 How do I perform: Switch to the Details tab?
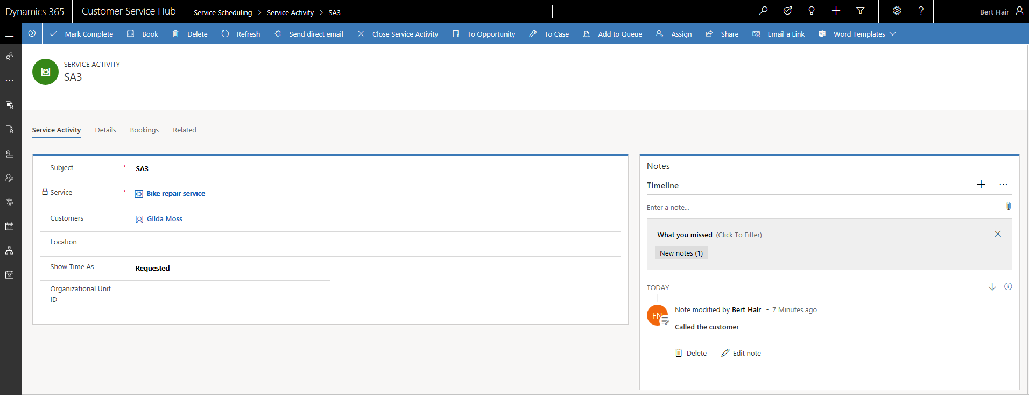pos(105,130)
